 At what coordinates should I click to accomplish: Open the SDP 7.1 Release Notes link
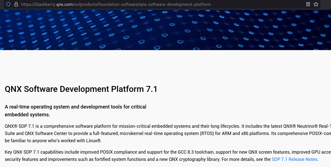[294, 159]
